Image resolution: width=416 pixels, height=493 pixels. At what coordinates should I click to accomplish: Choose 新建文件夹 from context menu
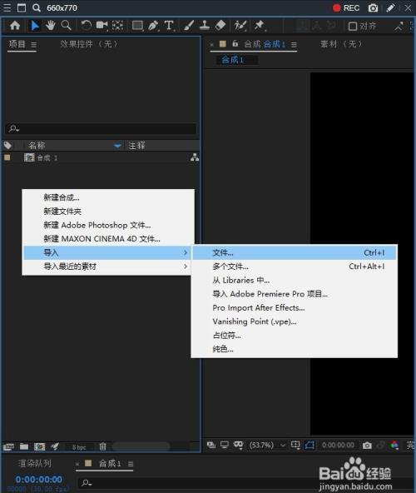(x=108, y=212)
